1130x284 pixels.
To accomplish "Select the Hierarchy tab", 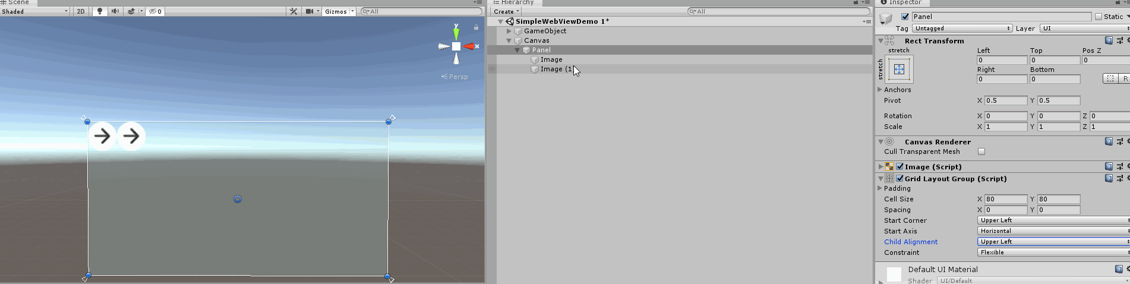I will point(513,2).
